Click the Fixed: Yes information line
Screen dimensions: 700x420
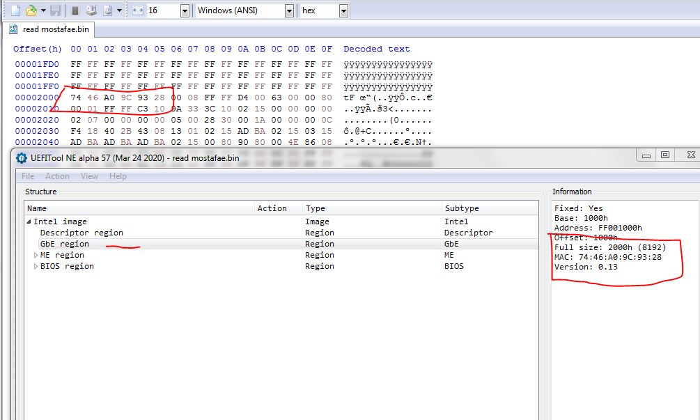(x=578, y=208)
